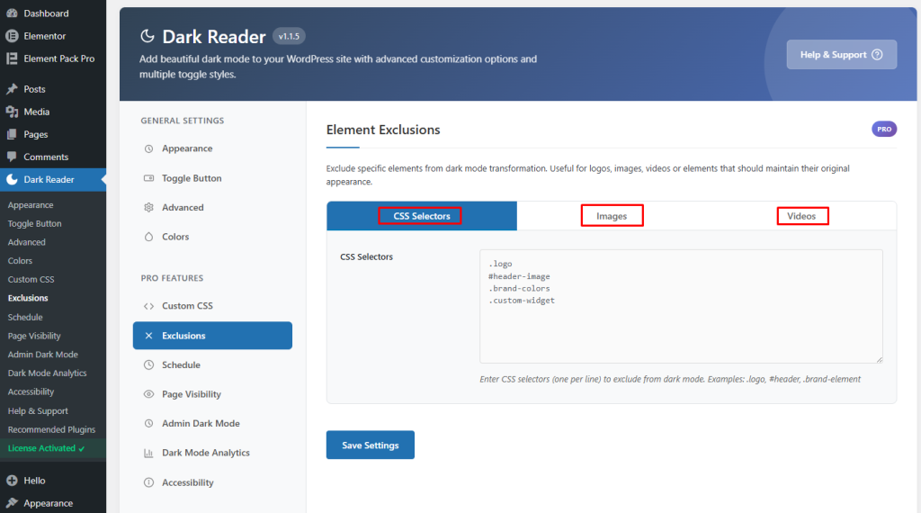Click the Elementor logo icon

coord(12,36)
